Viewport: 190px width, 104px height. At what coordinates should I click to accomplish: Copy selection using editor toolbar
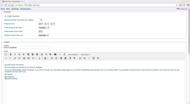46,54
